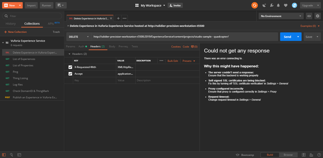Screen dimensions: 323x158
Task: Open the console icon in status bar
Action: pyautogui.click(x=19, y=155)
